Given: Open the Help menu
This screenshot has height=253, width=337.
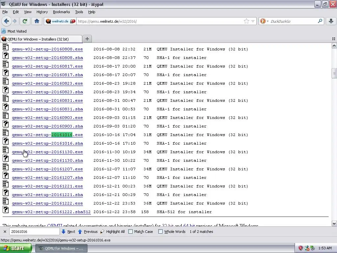Looking at the screenshot, I should (x=91, y=12).
